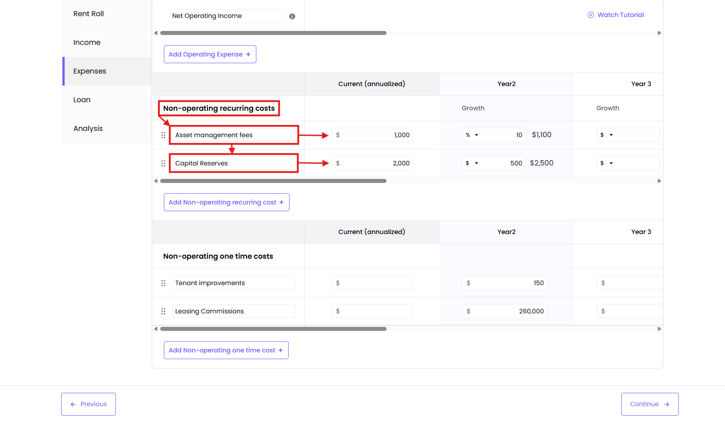This screenshot has height=421, width=725.
Task: Click the Net Operating Income name field
Action: pos(227,16)
